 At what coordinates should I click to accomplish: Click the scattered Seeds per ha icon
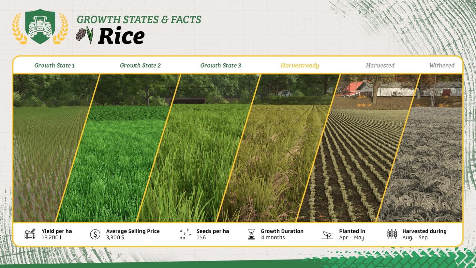tap(185, 234)
